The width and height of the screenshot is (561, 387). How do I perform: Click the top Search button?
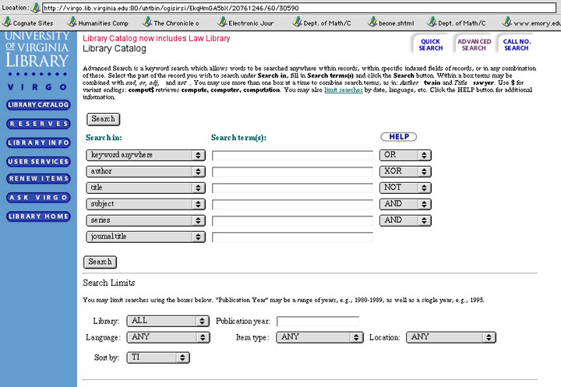(x=103, y=119)
